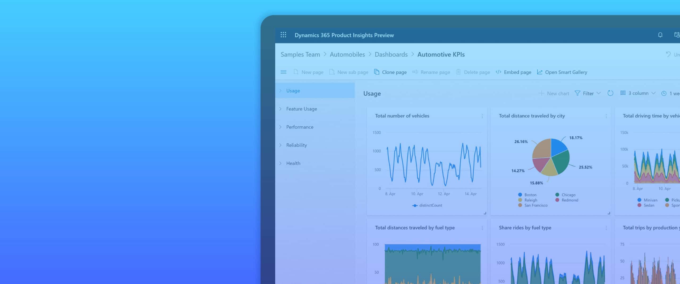Image resolution: width=680 pixels, height=284 pixels.
Task: Expand the Feature Usage chevron
Action: 280,109
